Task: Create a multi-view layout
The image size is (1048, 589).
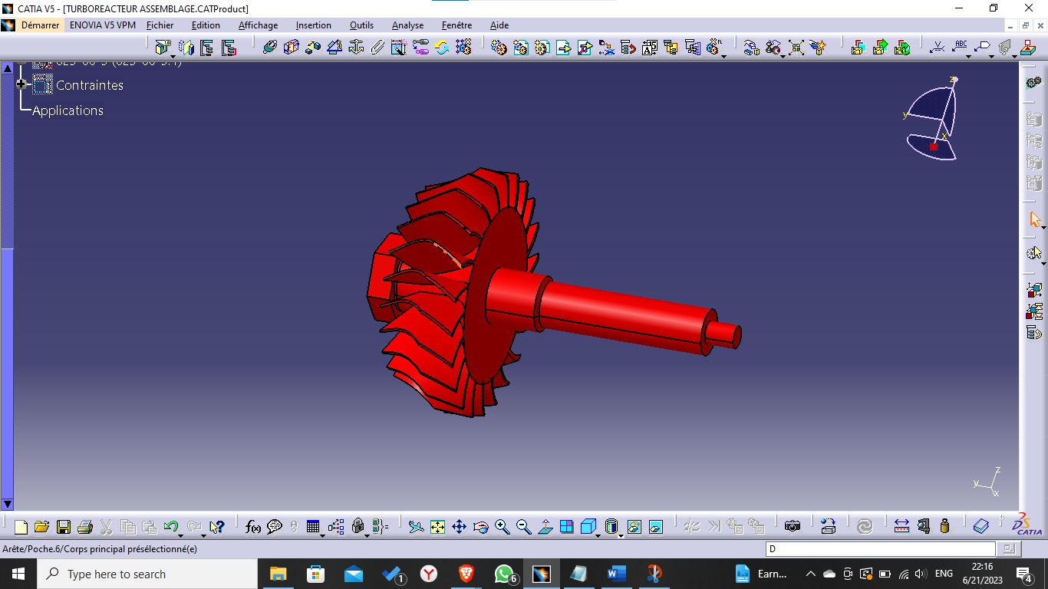Action: 567,527
